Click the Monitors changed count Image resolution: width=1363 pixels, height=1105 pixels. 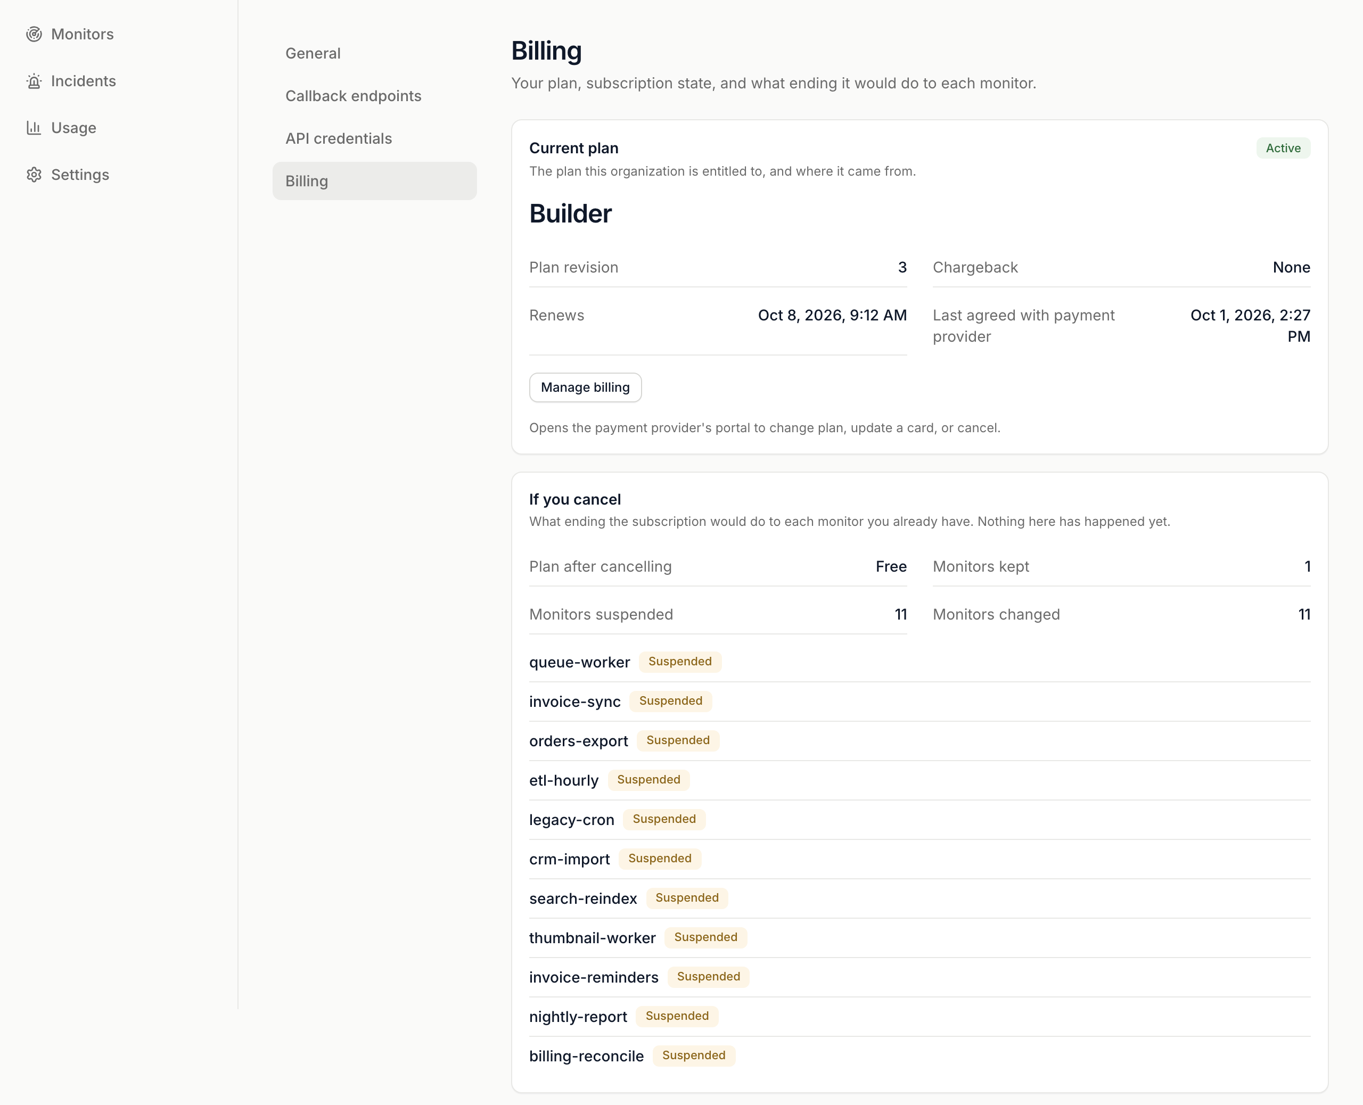[1304, 615]
